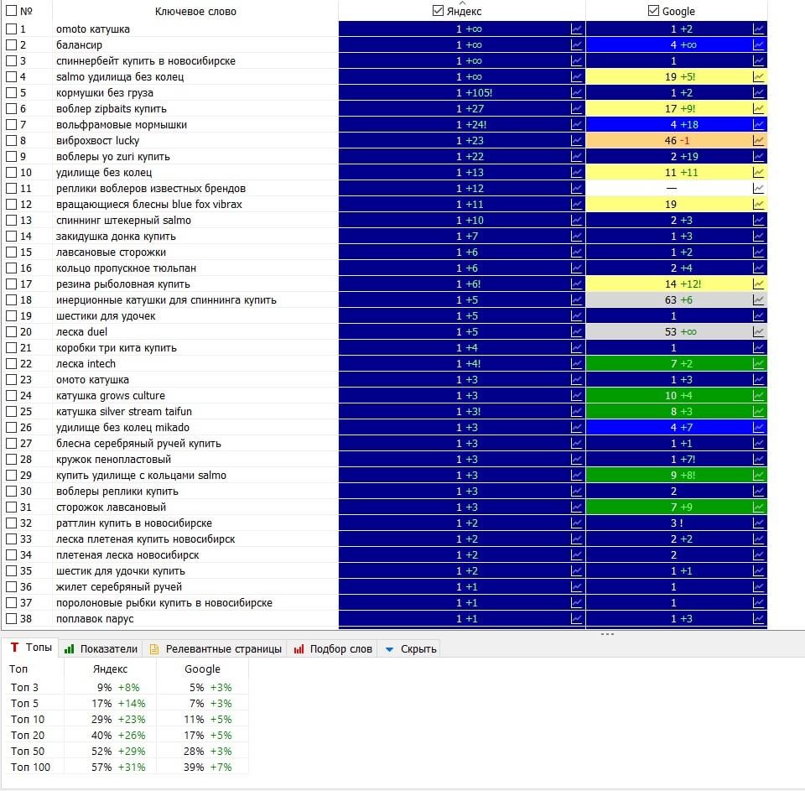Open Google chart for сторожок лавсановый

click(x=759, y=507)
